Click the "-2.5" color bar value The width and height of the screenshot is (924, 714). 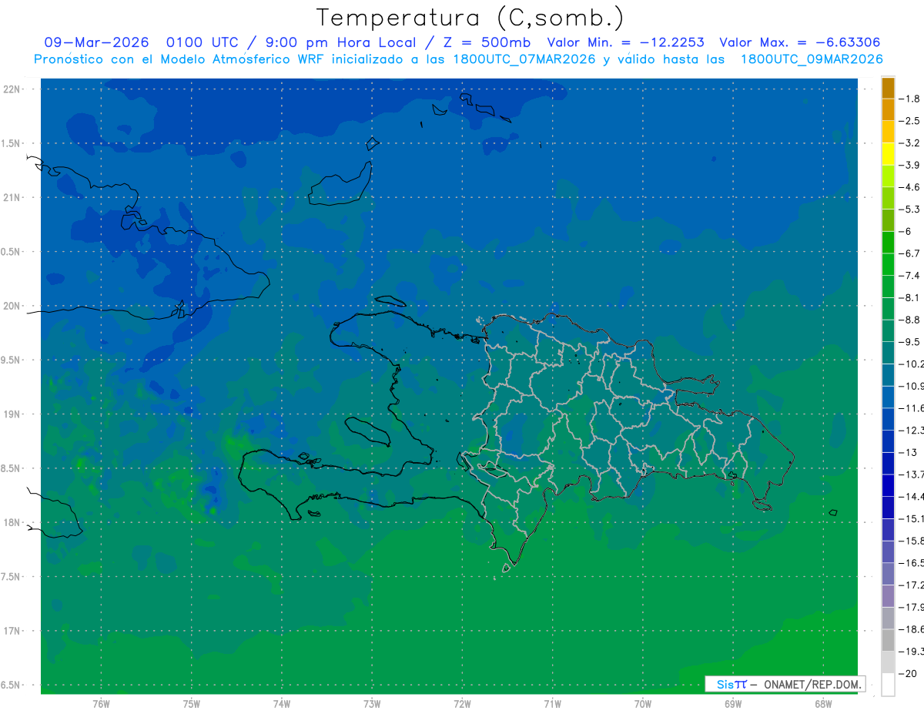(x=909, y=121)
